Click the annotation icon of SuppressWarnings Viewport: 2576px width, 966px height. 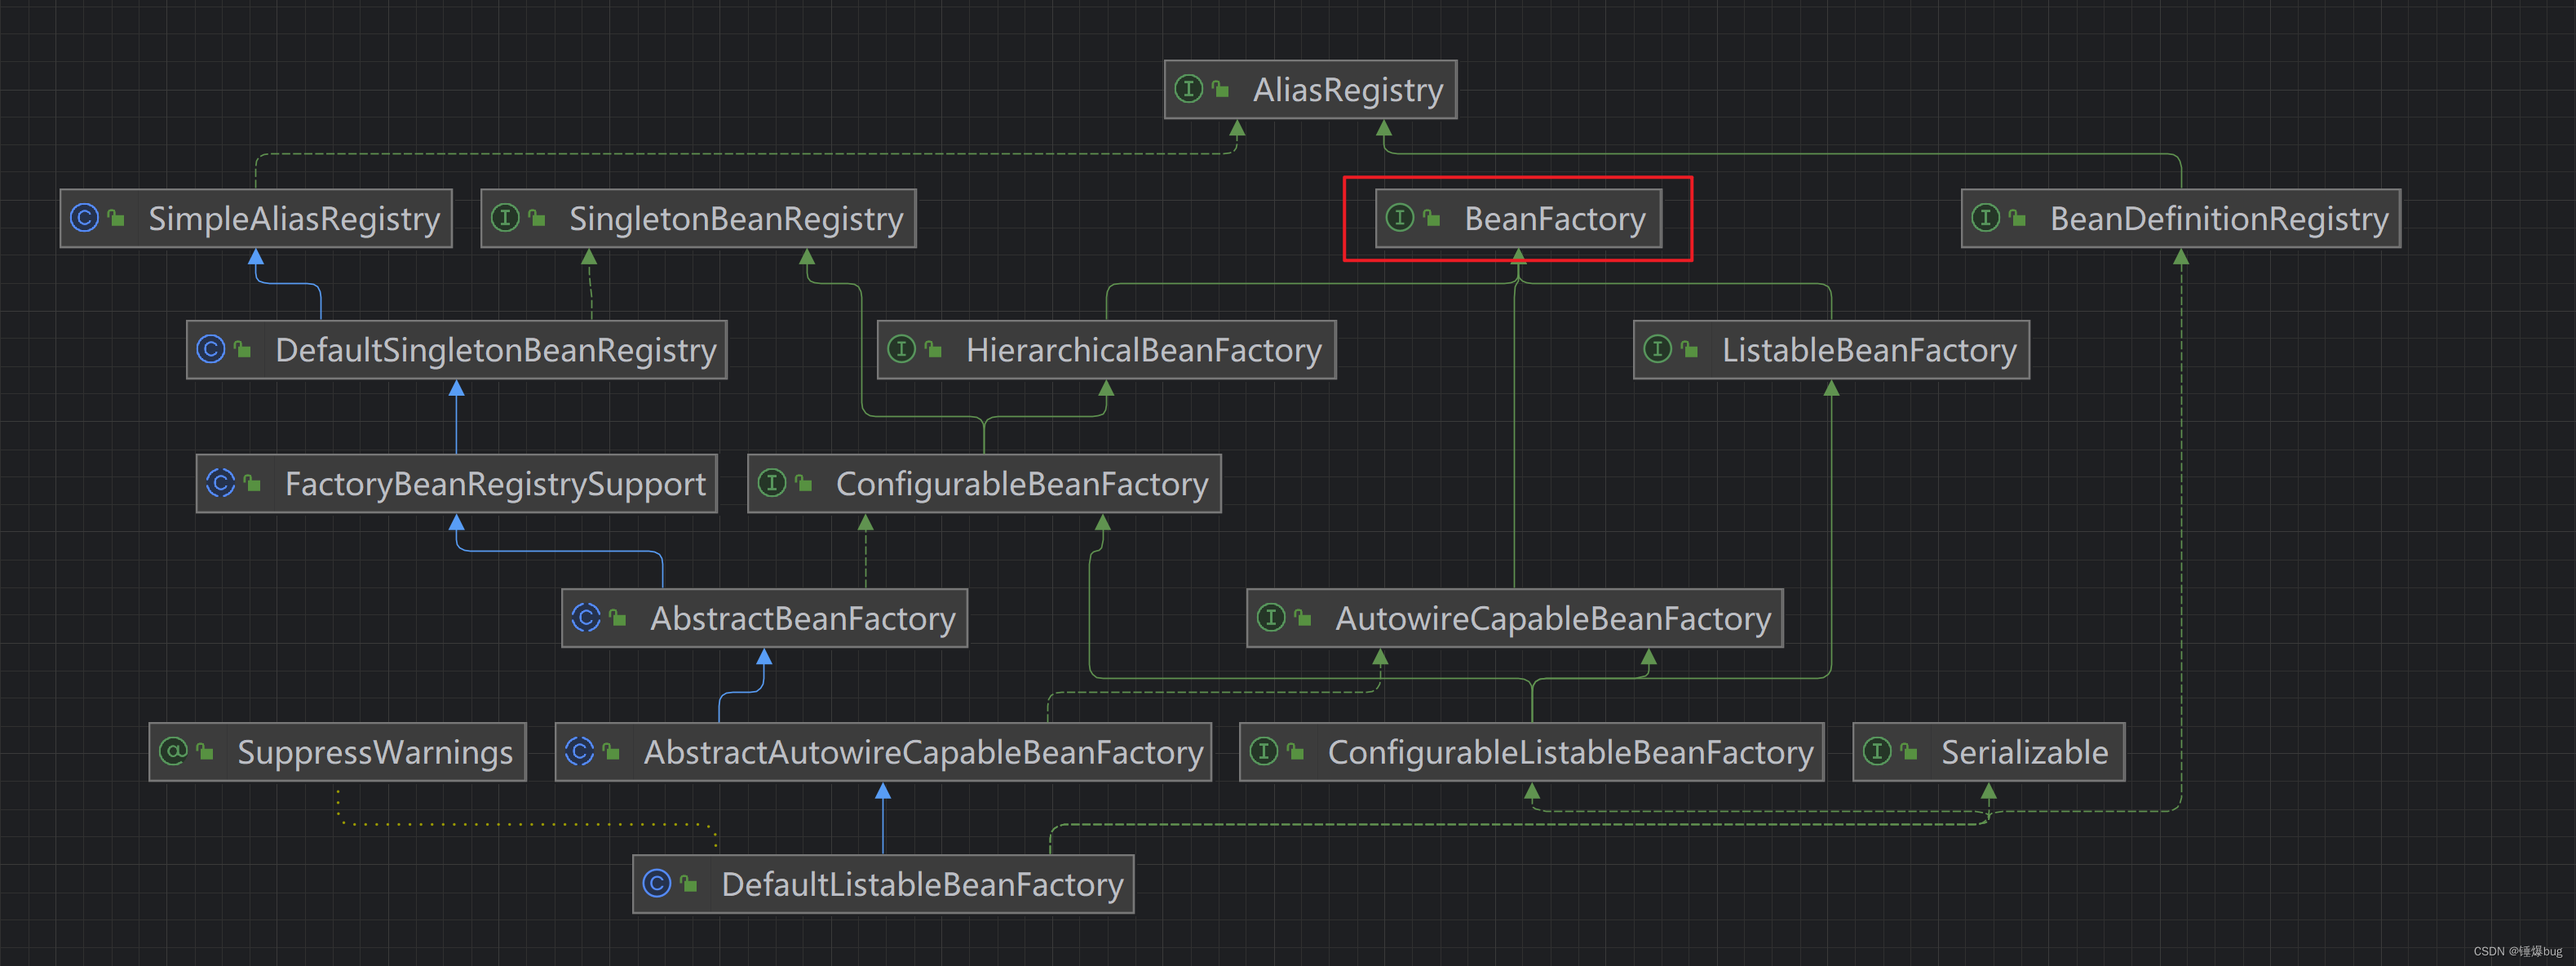(174, 751)
